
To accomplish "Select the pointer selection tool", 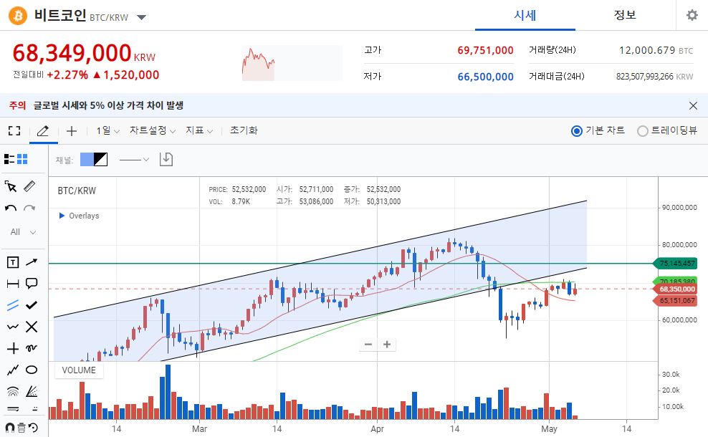I will 11,186.
